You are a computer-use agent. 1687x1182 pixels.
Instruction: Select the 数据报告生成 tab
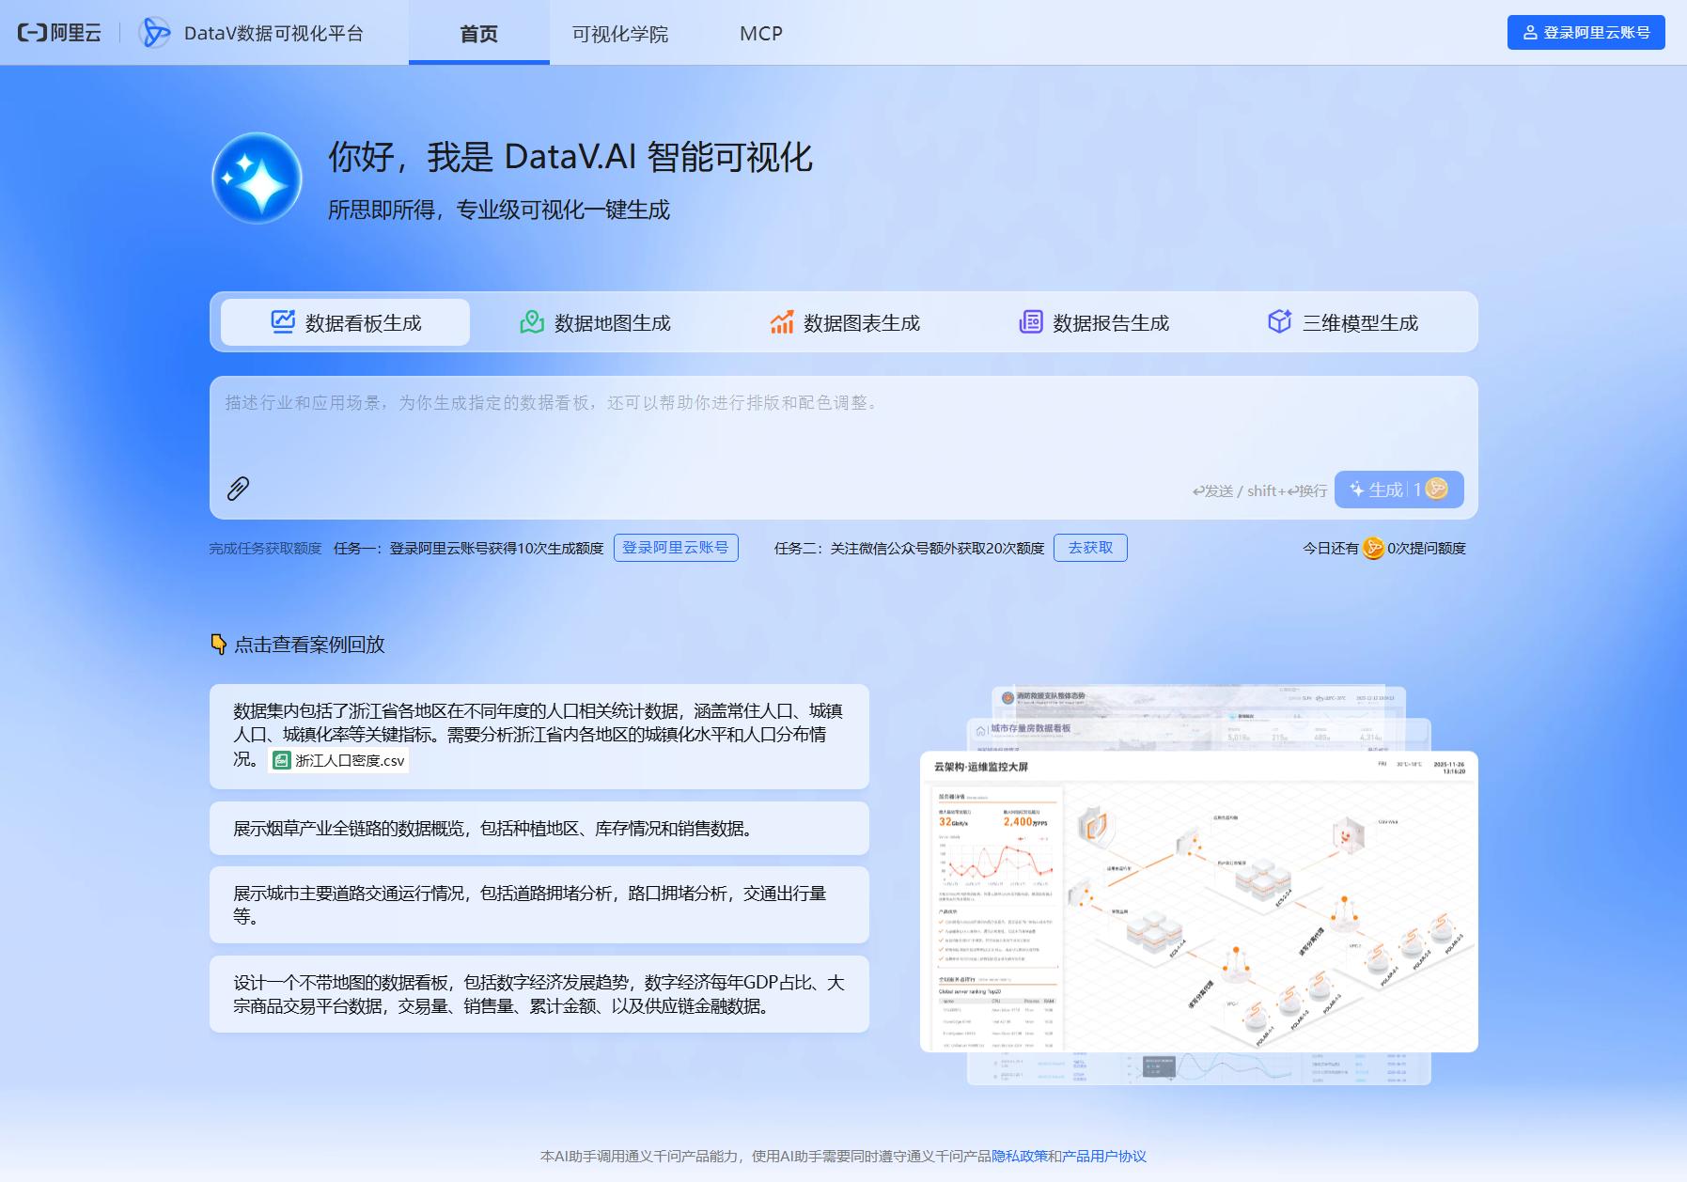click(1093, 322)
